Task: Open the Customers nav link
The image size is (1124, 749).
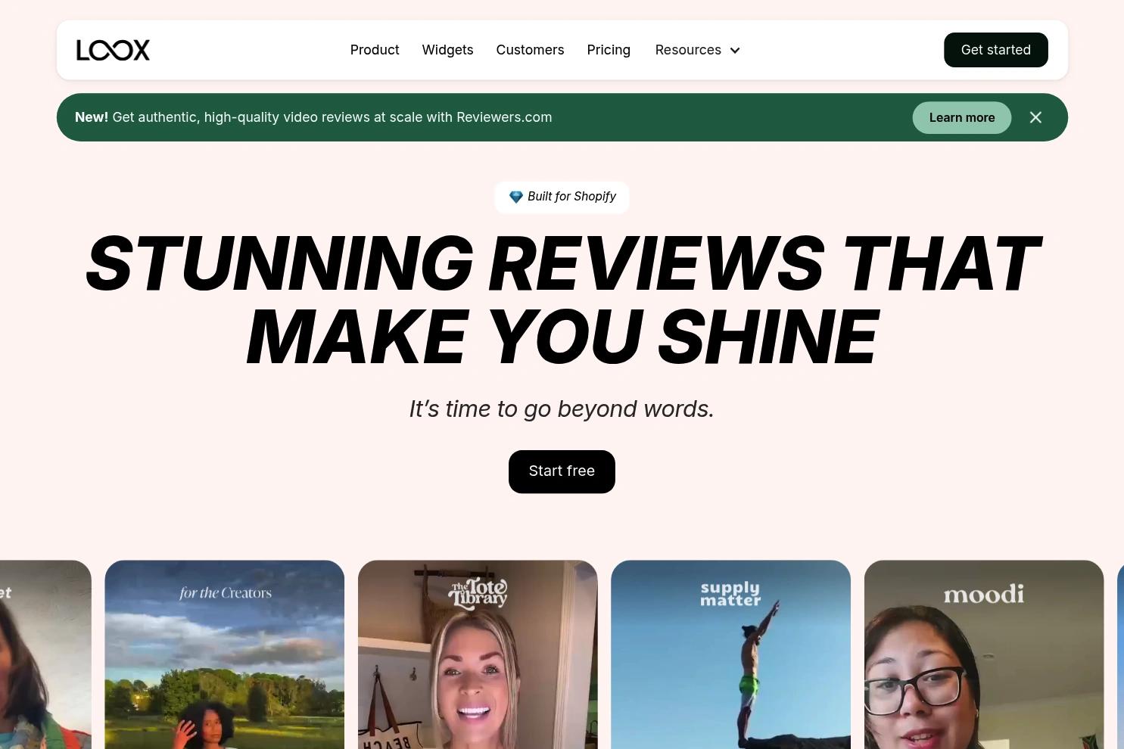Action: point(530,50)
